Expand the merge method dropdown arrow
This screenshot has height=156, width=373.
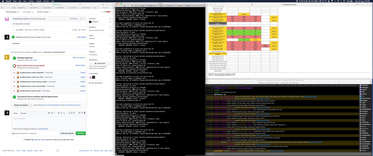31,105
